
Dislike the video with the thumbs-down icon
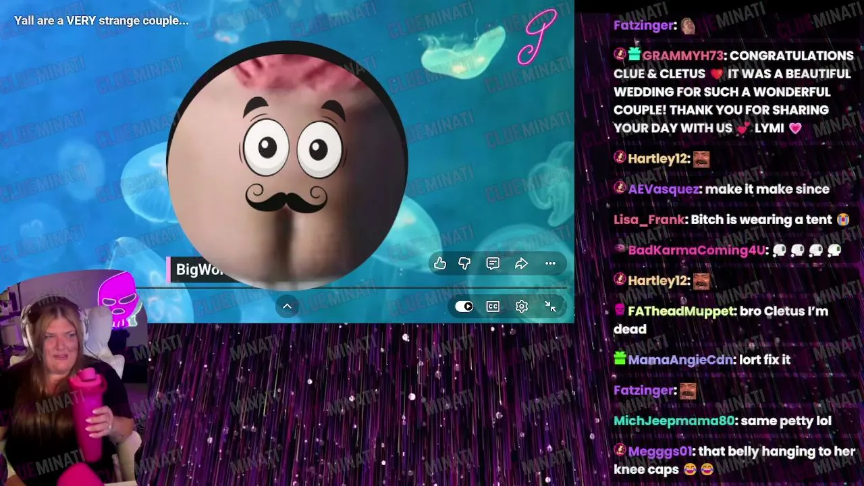(464, 263)
